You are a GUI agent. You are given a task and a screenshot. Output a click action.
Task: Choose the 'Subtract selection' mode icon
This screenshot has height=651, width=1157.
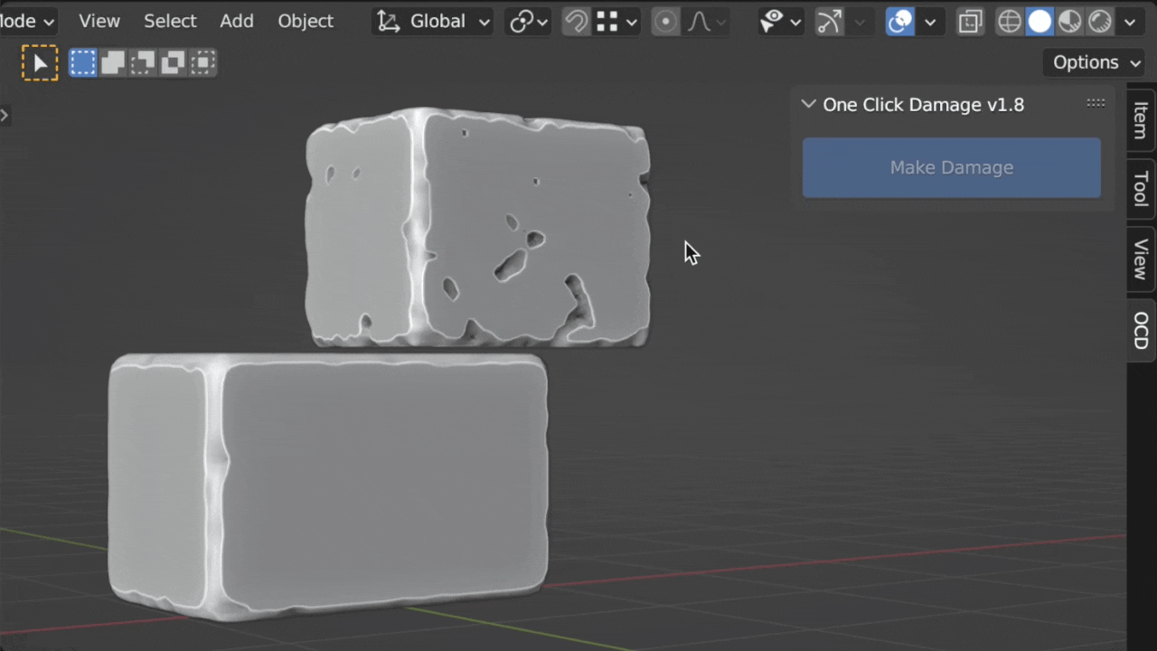click(143, 62)
